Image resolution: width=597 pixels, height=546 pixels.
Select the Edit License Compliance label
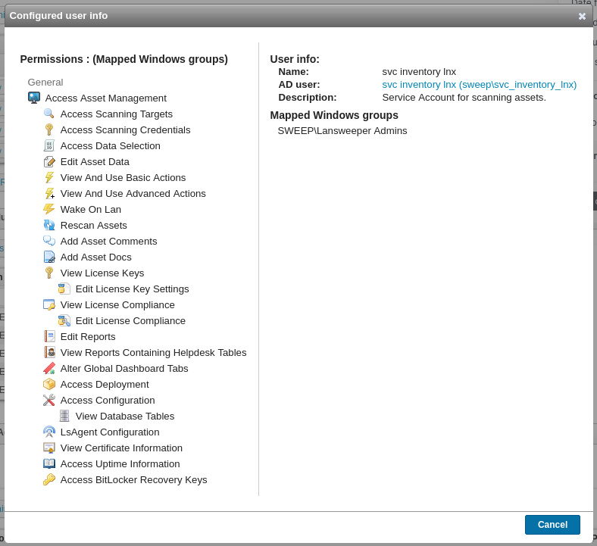(130, 321)
